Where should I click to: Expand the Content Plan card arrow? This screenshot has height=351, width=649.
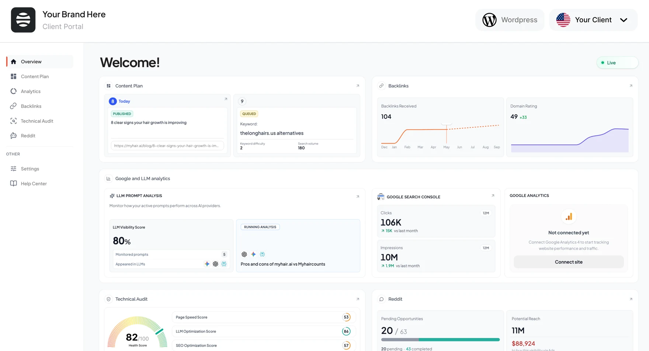[358, 86]
